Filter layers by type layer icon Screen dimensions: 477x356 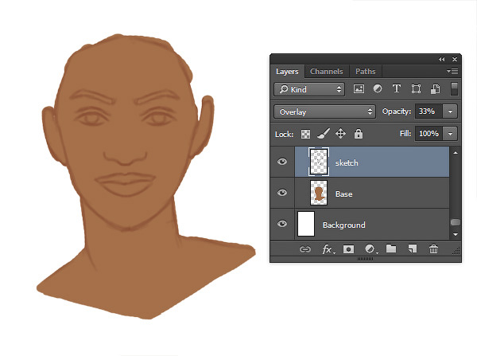tap(397, 89)
